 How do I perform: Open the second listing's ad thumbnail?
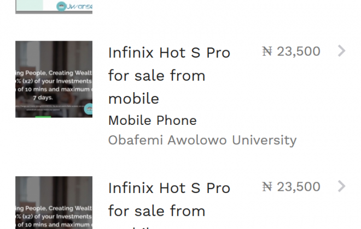pyautogui.click(x=54, y=203)
